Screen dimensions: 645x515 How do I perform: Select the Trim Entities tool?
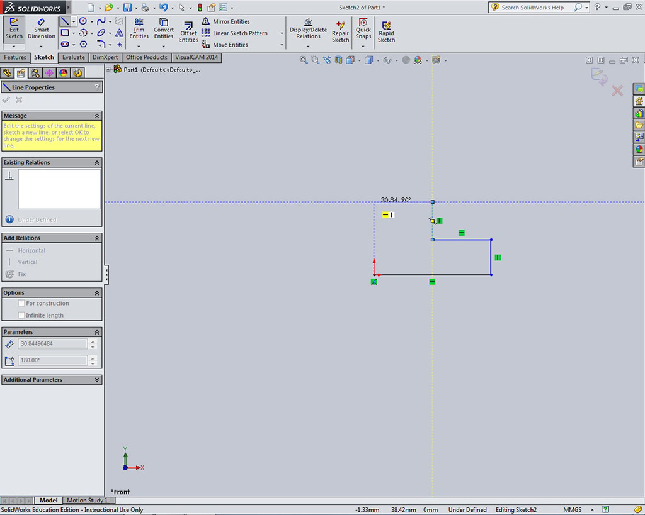(139, 29)
